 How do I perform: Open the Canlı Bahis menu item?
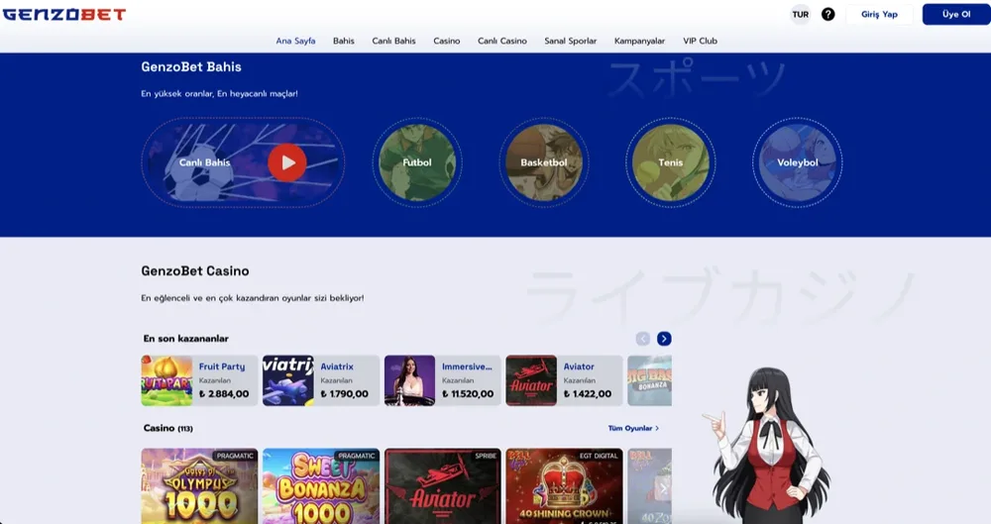point(393,41)
